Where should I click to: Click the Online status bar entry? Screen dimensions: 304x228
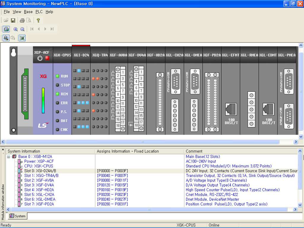click(x=214, y=225)
